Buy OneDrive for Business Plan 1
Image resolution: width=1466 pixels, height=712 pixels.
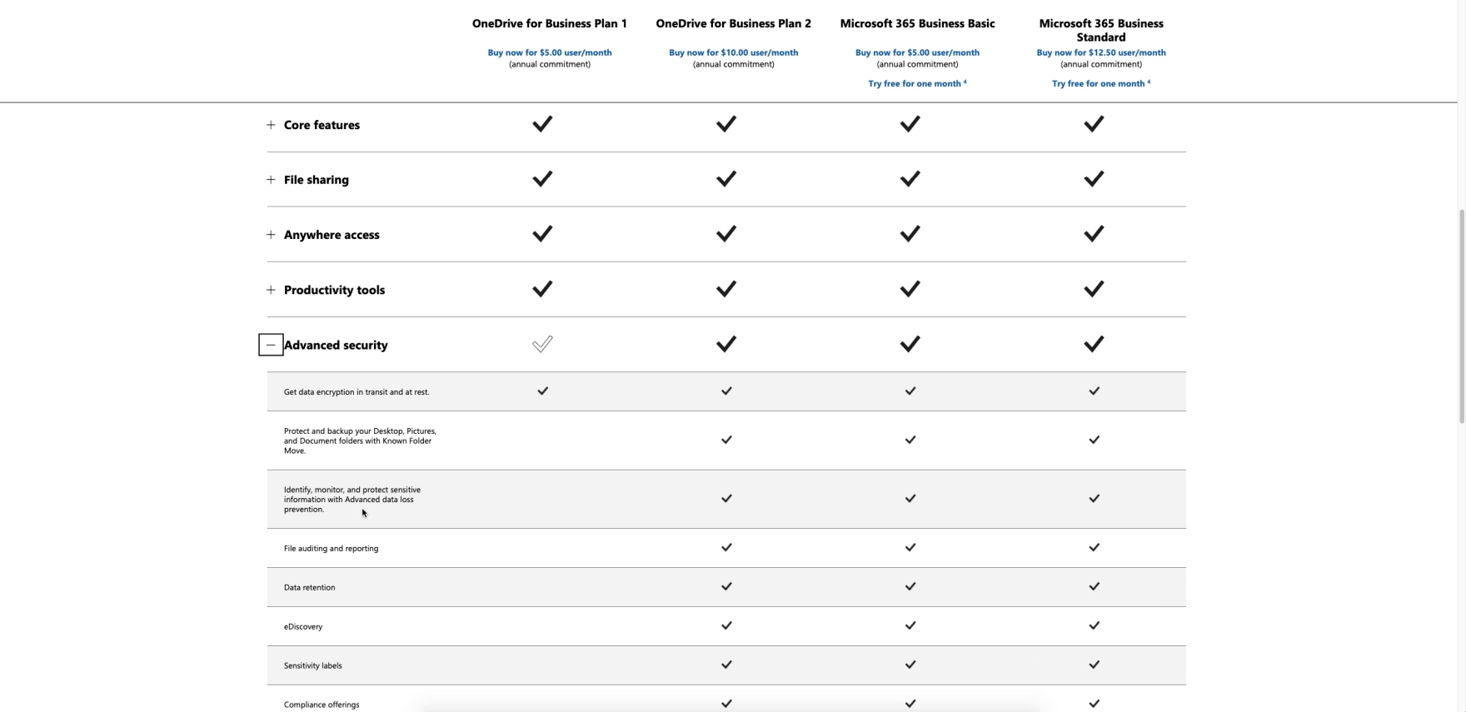(550, 52)
